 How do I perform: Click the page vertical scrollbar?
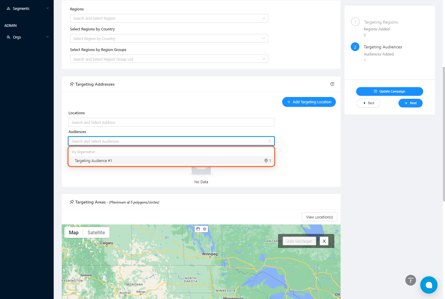(x=444, y=134)
